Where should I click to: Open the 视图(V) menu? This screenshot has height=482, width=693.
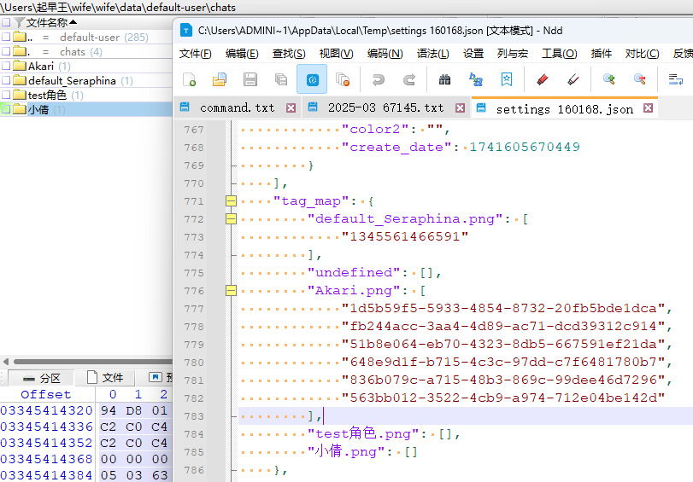337,54
